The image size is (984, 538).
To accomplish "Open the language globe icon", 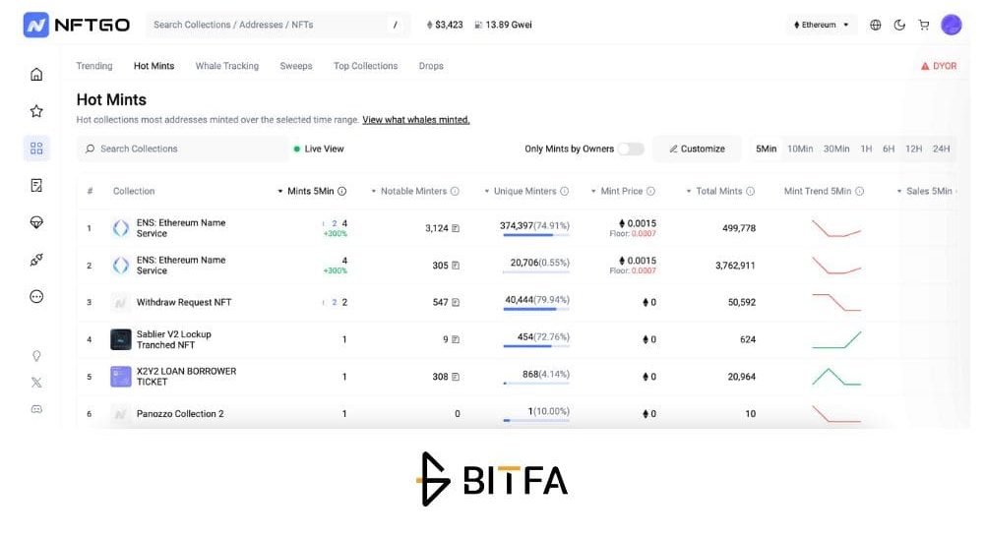I will pyautogui.click(x=876, y=26).
